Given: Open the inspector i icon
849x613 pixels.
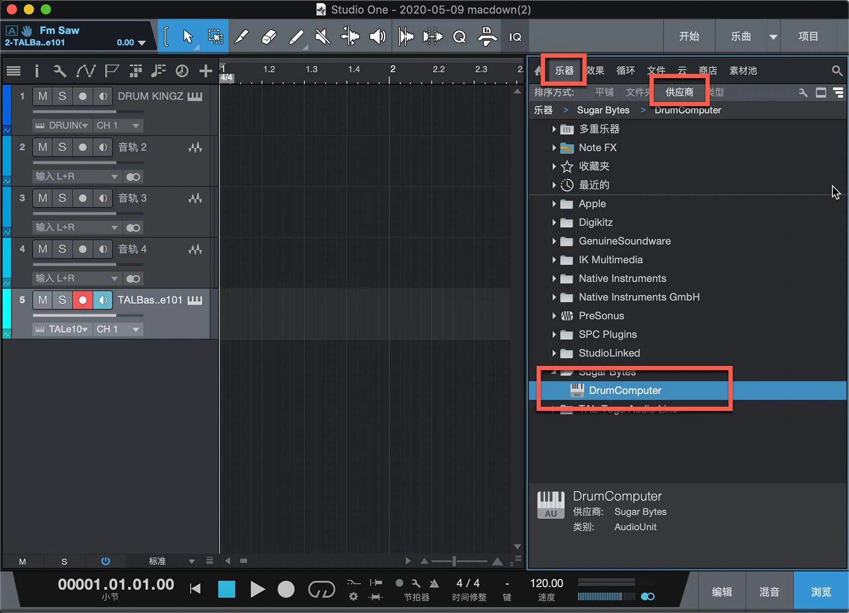Looking at the screenshot, I should click(x=36, y=71).
